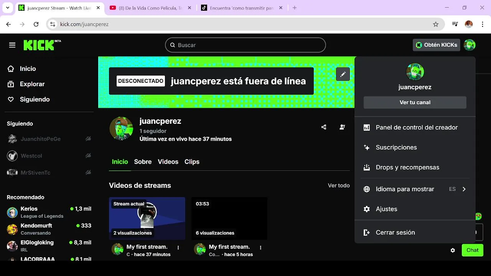Open recommended channel ElGlogloking
This screenshot has width=491, height=276.
[x=49, y=246]
